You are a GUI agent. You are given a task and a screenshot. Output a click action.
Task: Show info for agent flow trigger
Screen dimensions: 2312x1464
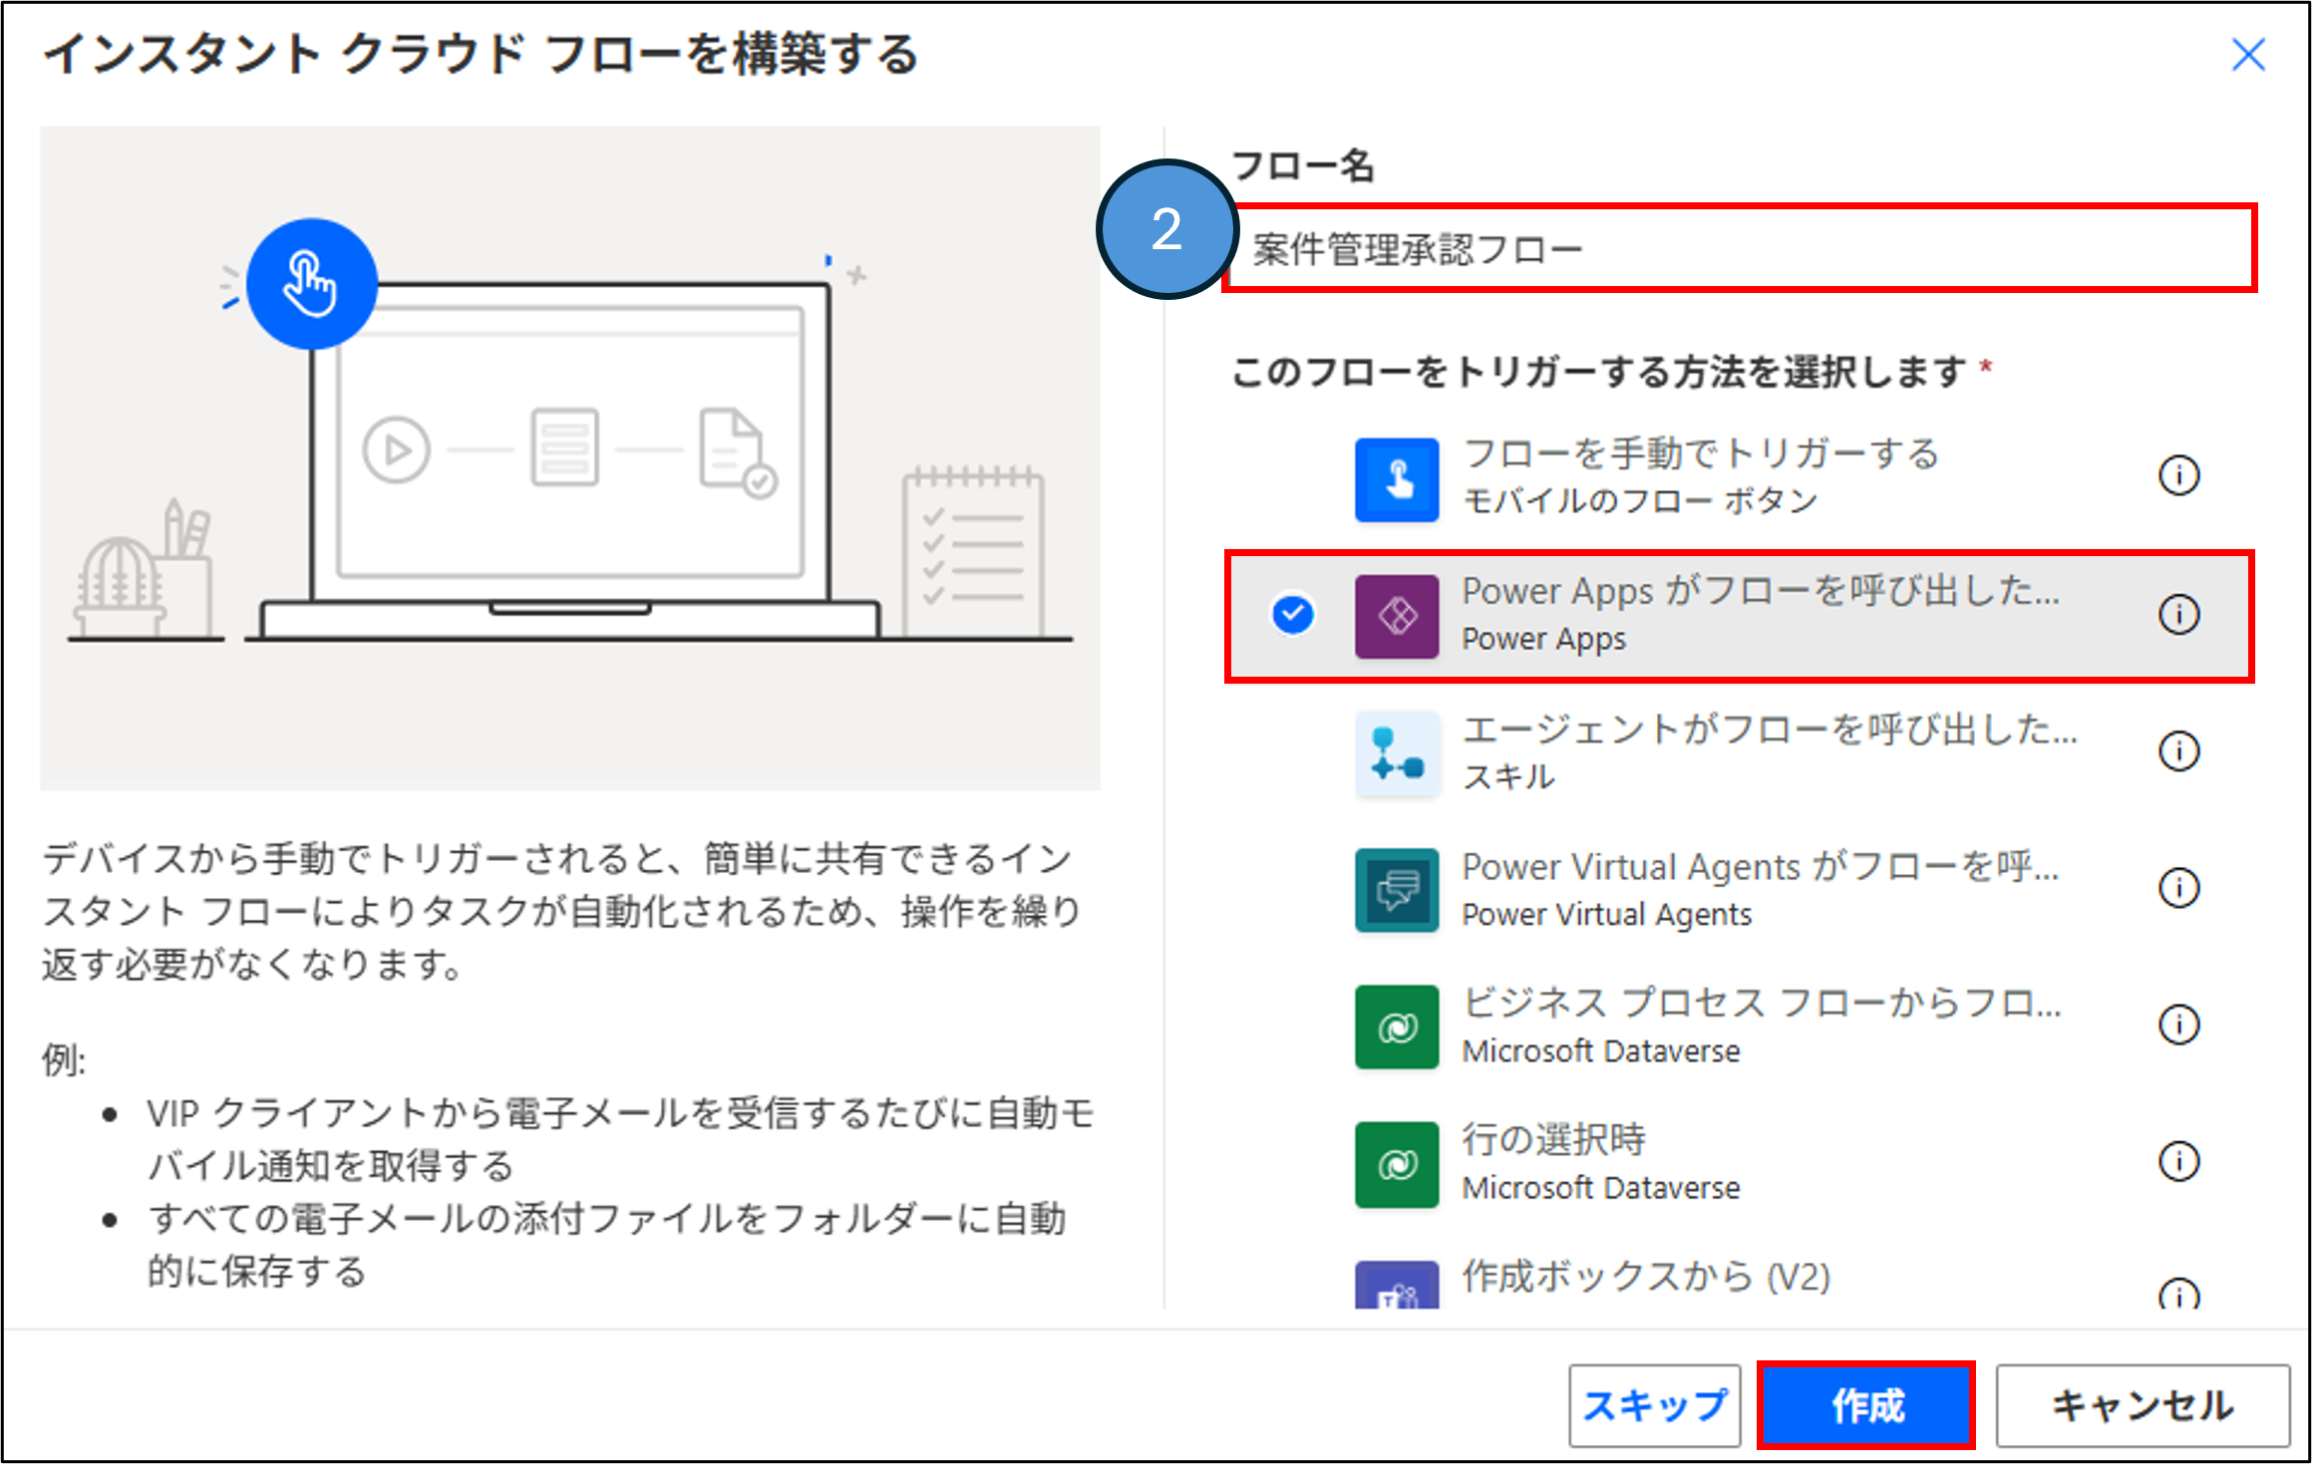(2178, 750)
